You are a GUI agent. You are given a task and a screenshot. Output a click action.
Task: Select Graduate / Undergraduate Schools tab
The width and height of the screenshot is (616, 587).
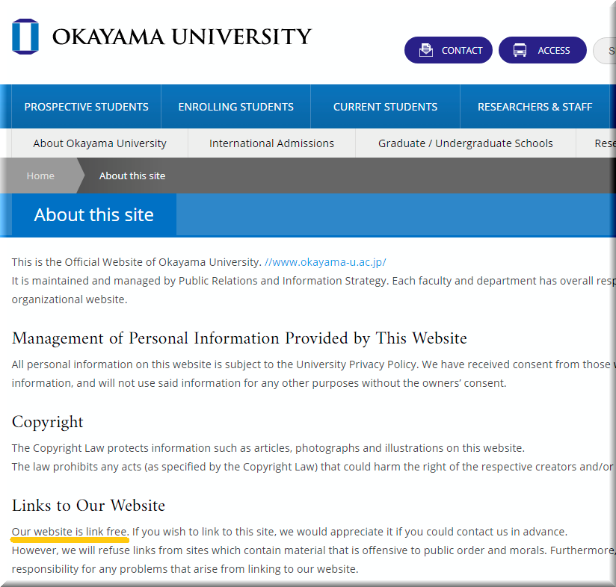click(x=466, y=143)
